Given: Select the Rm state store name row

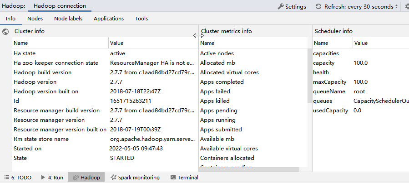Looking at the screenshot, I should 105,139.
